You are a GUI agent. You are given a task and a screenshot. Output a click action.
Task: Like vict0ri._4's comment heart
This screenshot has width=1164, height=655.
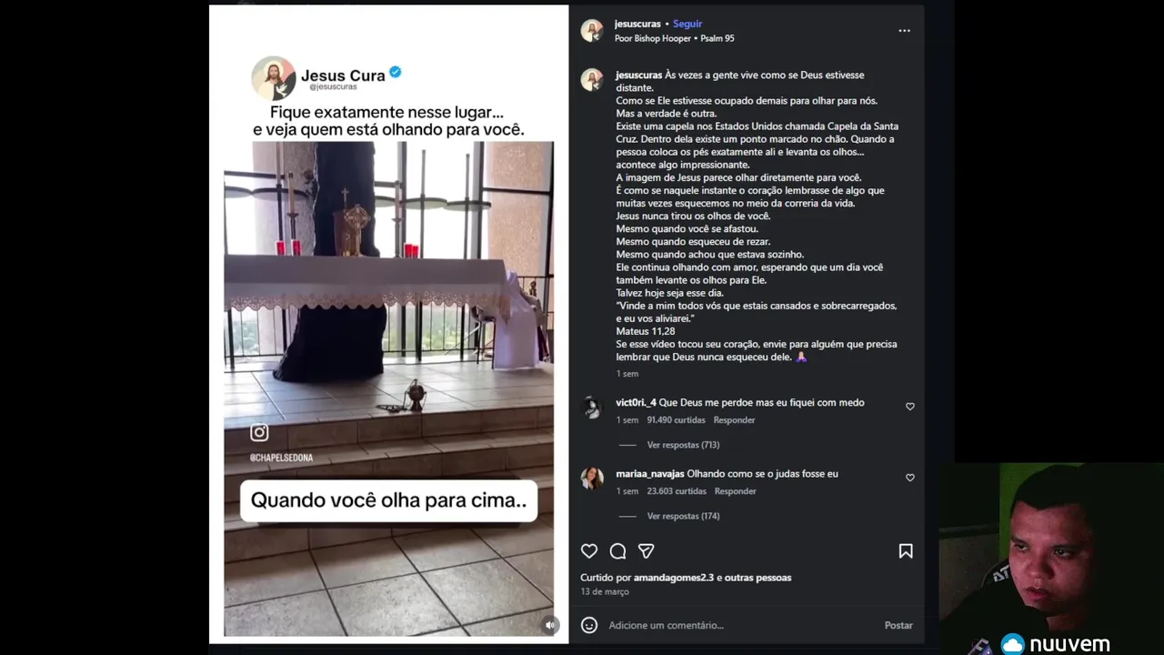tap(910, 407)
